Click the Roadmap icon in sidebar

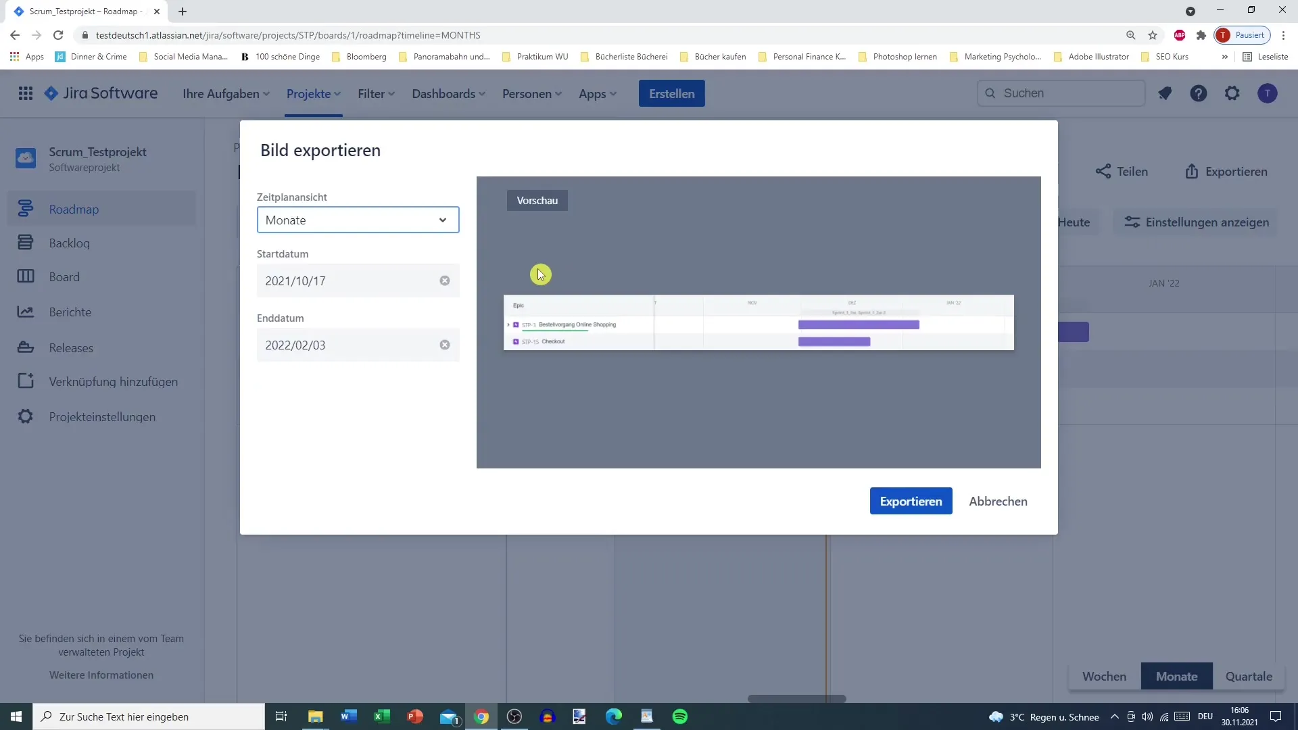pyautogui.click(x=24, y=209)
